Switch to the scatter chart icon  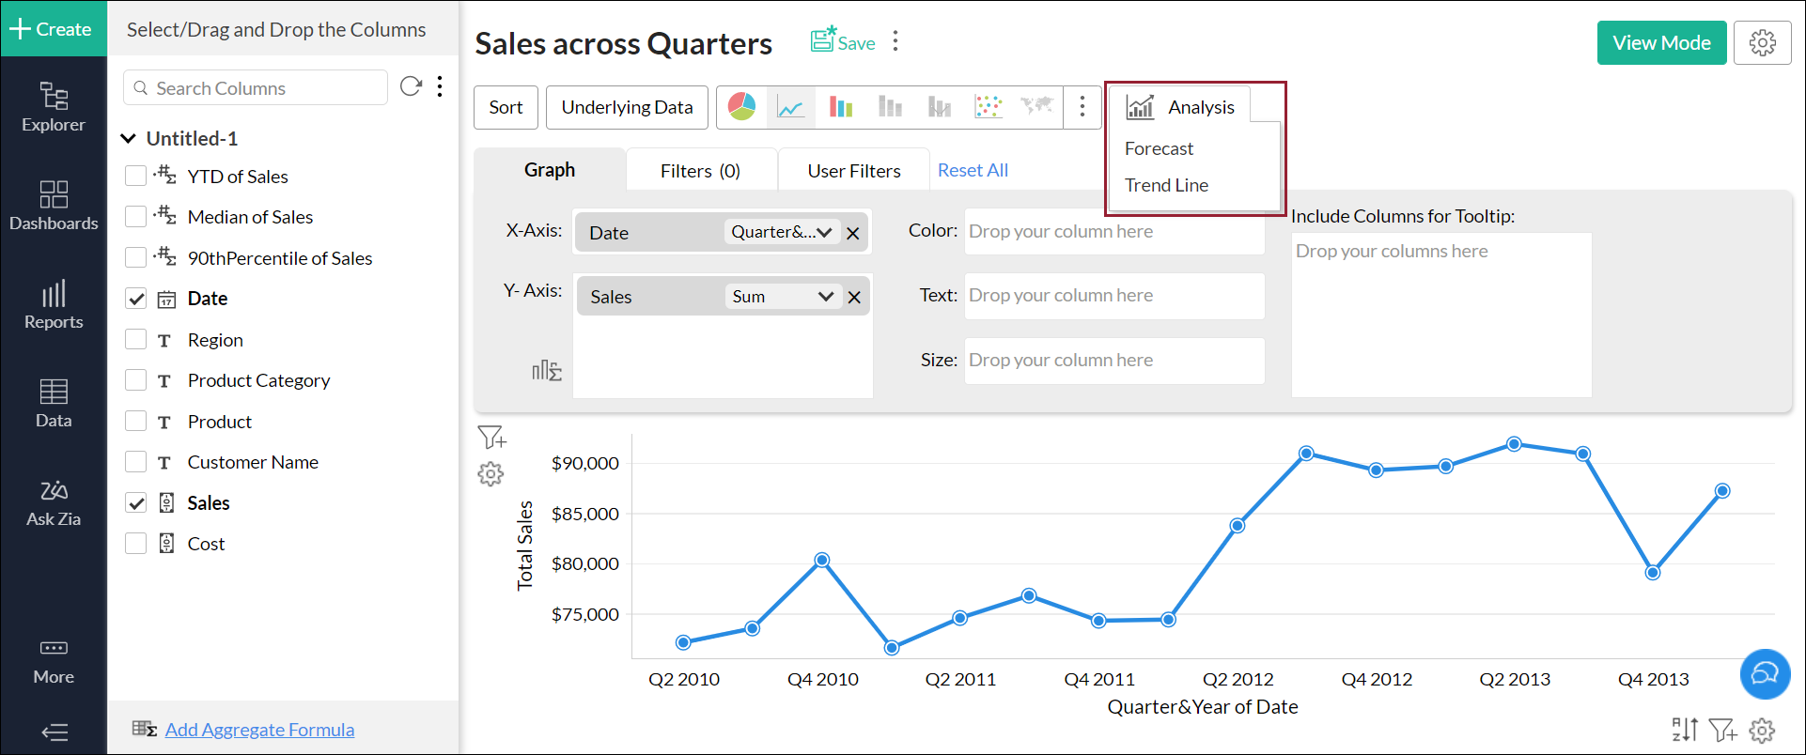989,107
